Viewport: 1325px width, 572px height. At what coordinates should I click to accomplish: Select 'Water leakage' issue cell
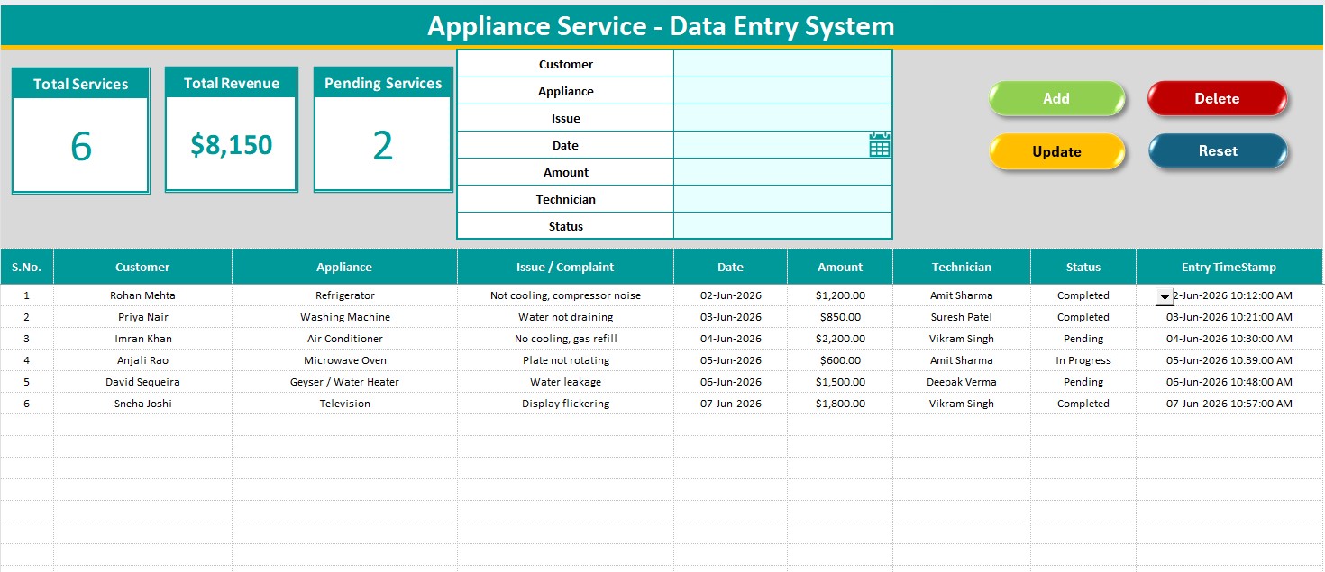click(565, 382)
